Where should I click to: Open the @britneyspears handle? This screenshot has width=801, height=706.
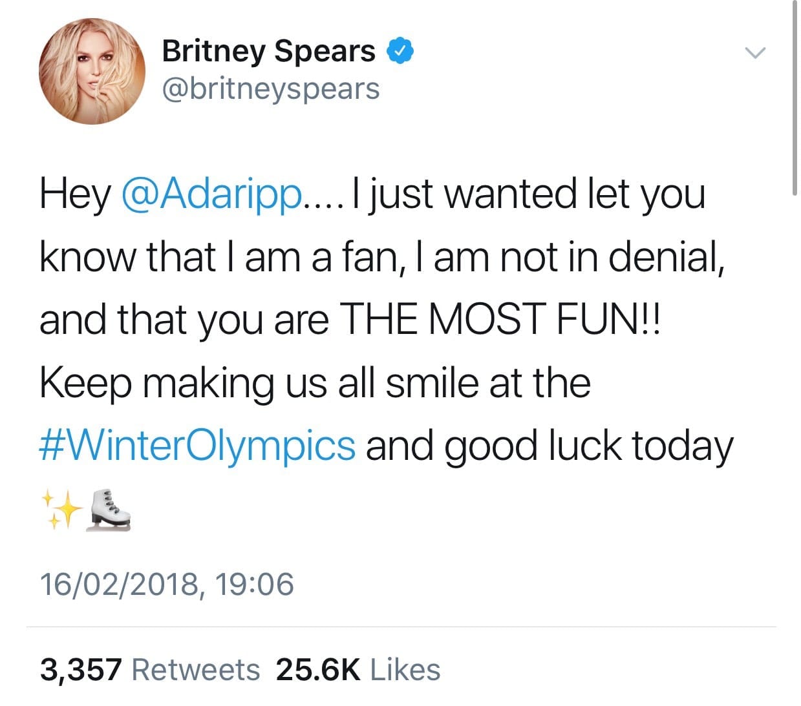270,88
